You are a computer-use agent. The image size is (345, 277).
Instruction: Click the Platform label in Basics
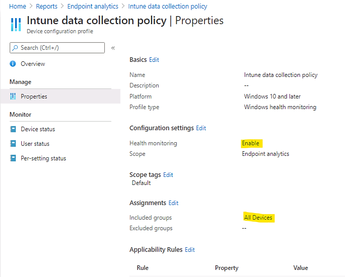(140, 96)
